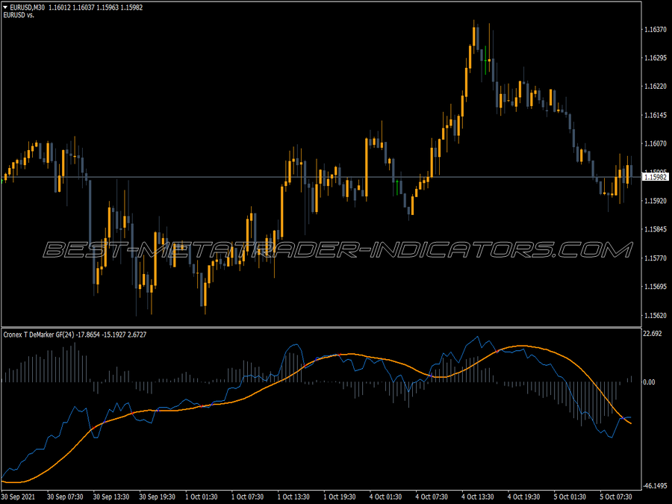Select the 30 Sep 2021 date label

click(x=19, y=497)
